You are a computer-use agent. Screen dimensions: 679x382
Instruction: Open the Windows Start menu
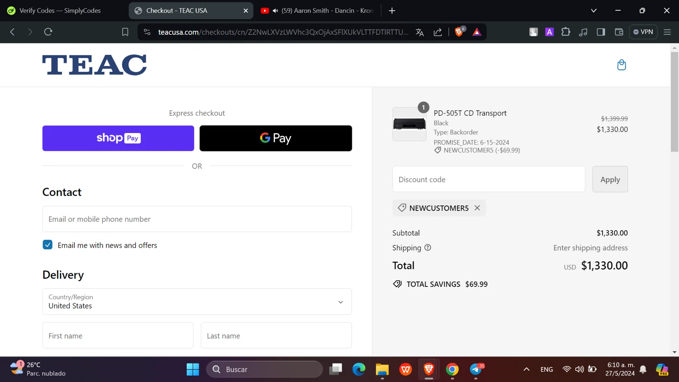pyautogui.click(x=193, y=369)
